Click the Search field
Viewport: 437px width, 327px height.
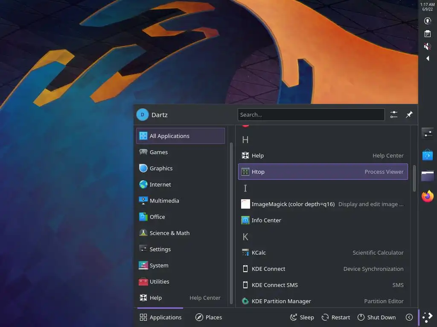tap(311, 115)
